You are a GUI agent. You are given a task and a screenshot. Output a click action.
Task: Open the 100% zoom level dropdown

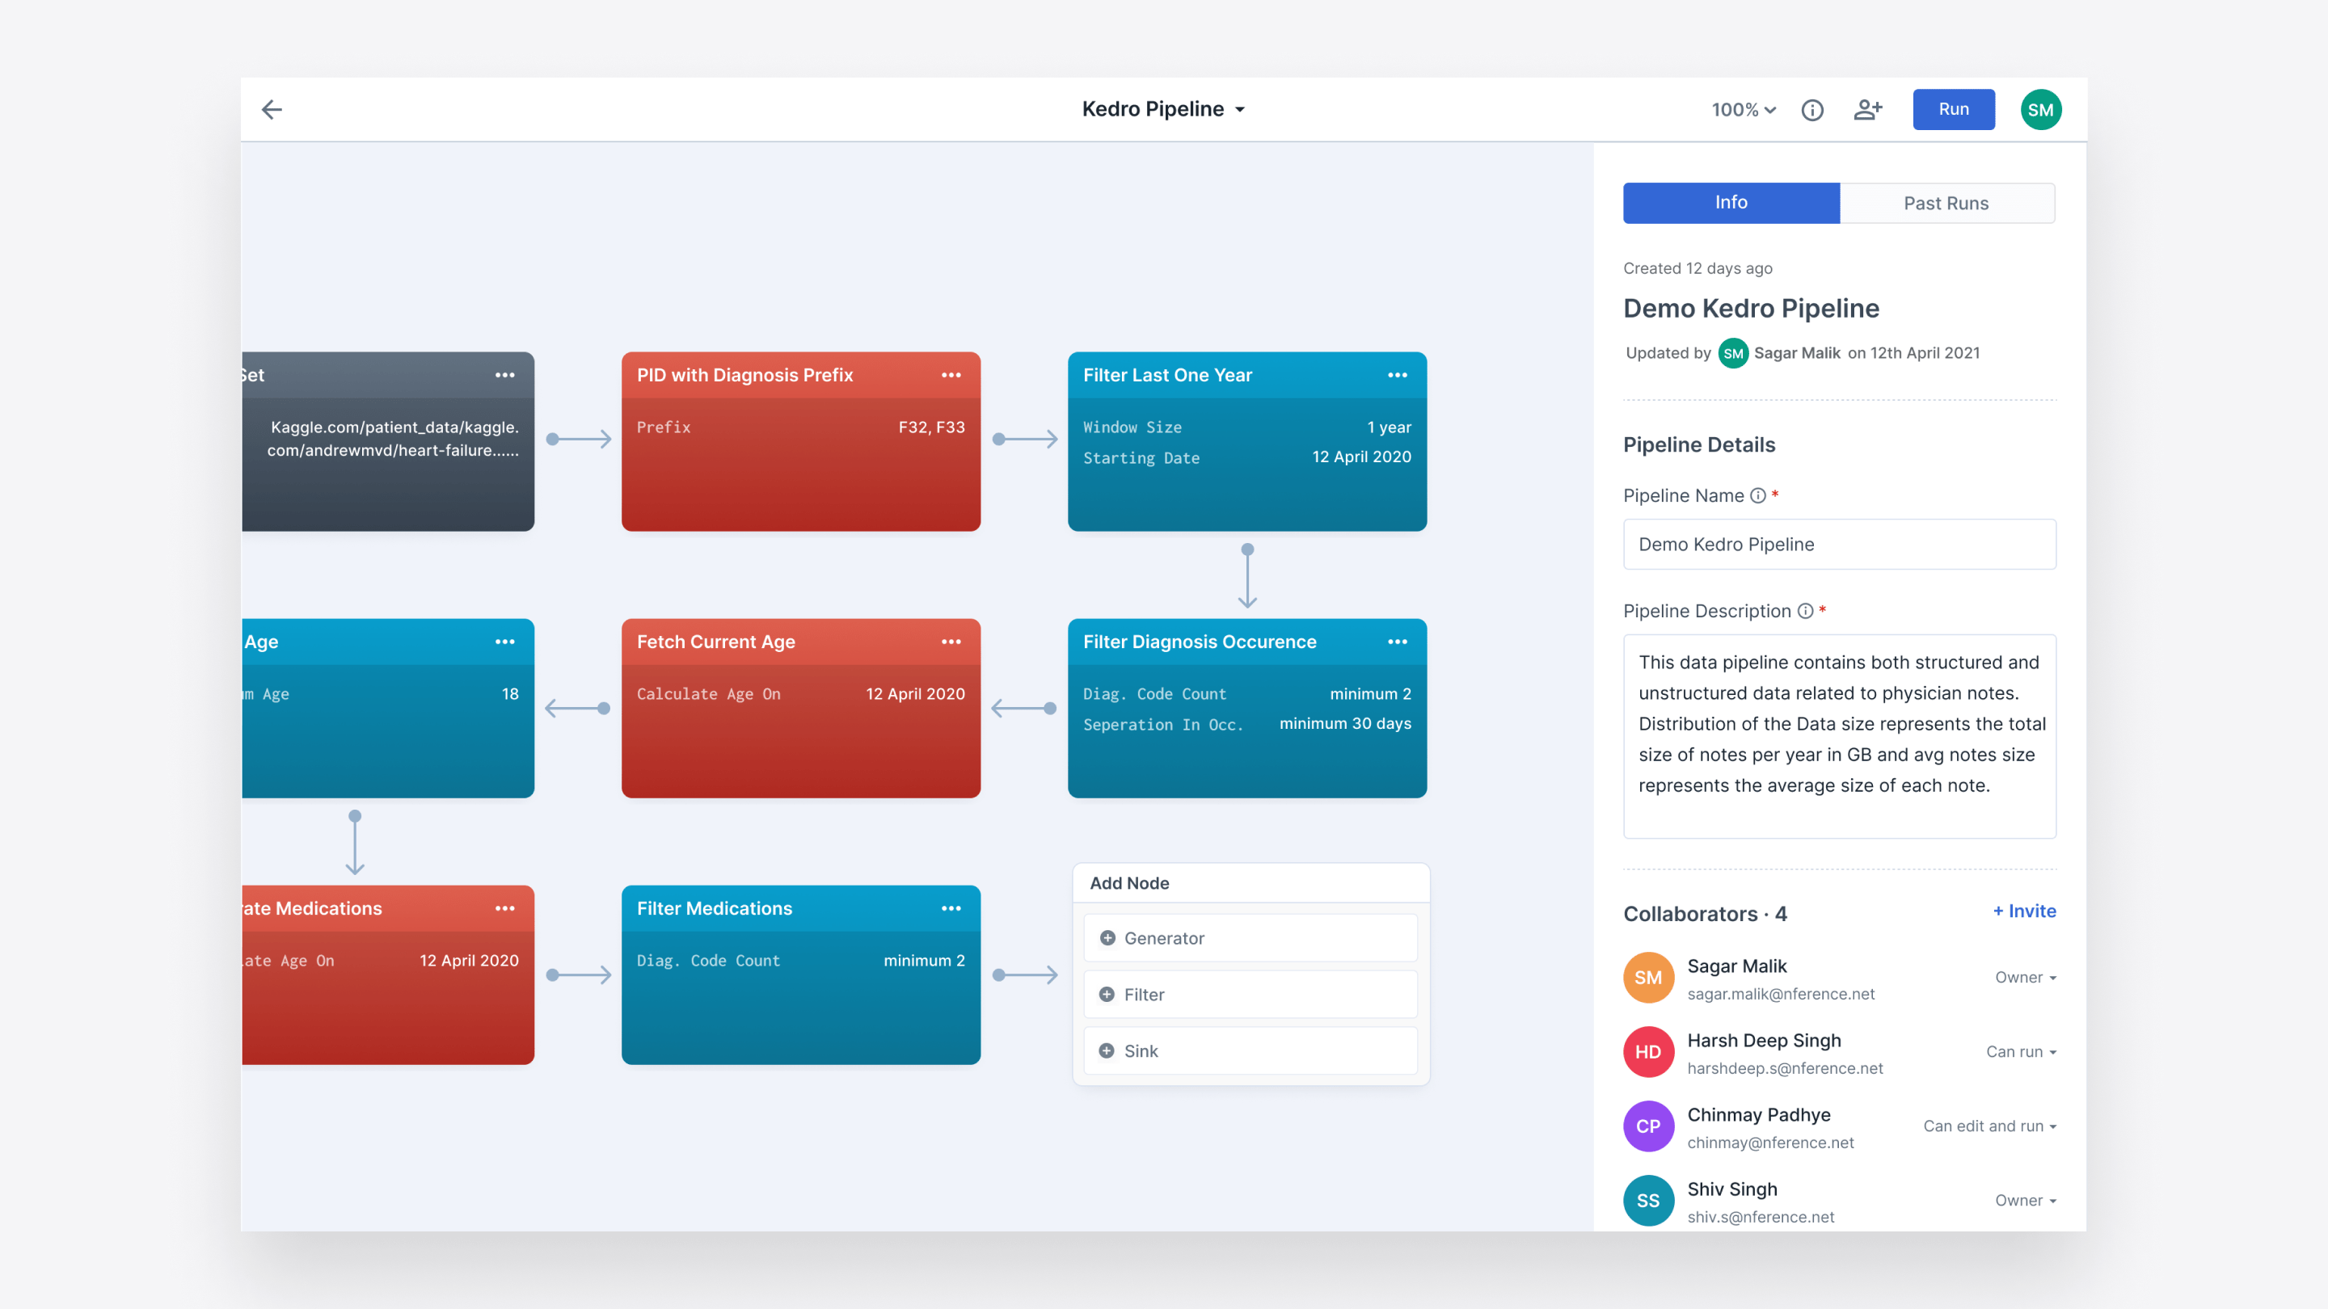(x=1744, y=109)
